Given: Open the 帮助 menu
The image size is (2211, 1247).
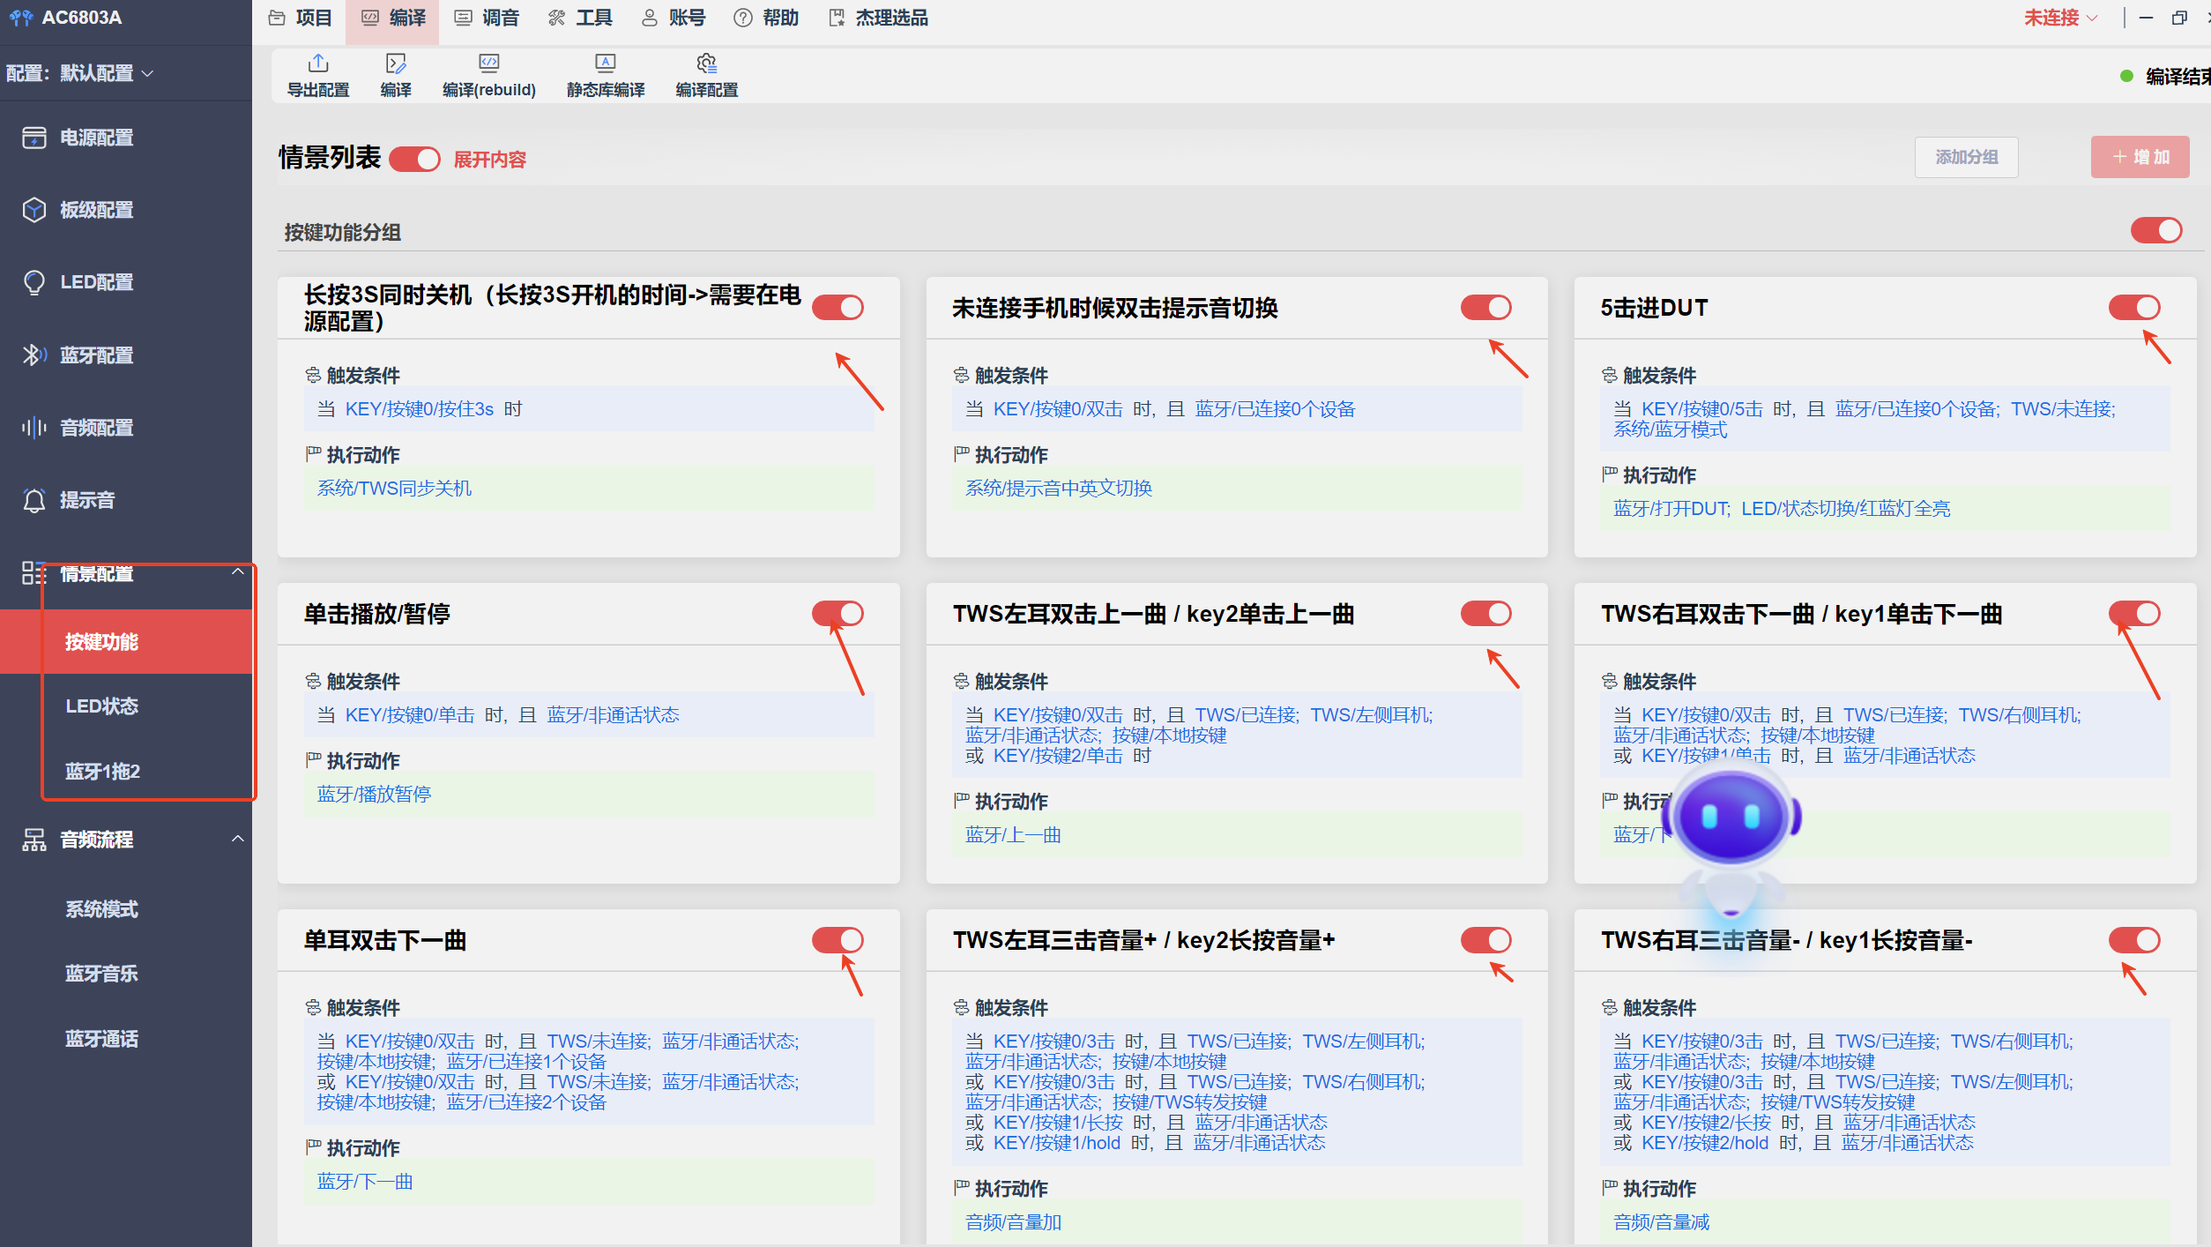Looking at the screenshot, I should (767, 18).
